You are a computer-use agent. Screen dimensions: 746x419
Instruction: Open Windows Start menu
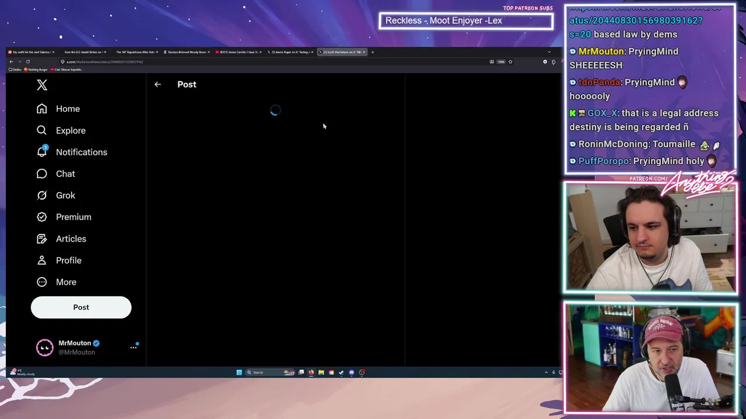[239, 372]
